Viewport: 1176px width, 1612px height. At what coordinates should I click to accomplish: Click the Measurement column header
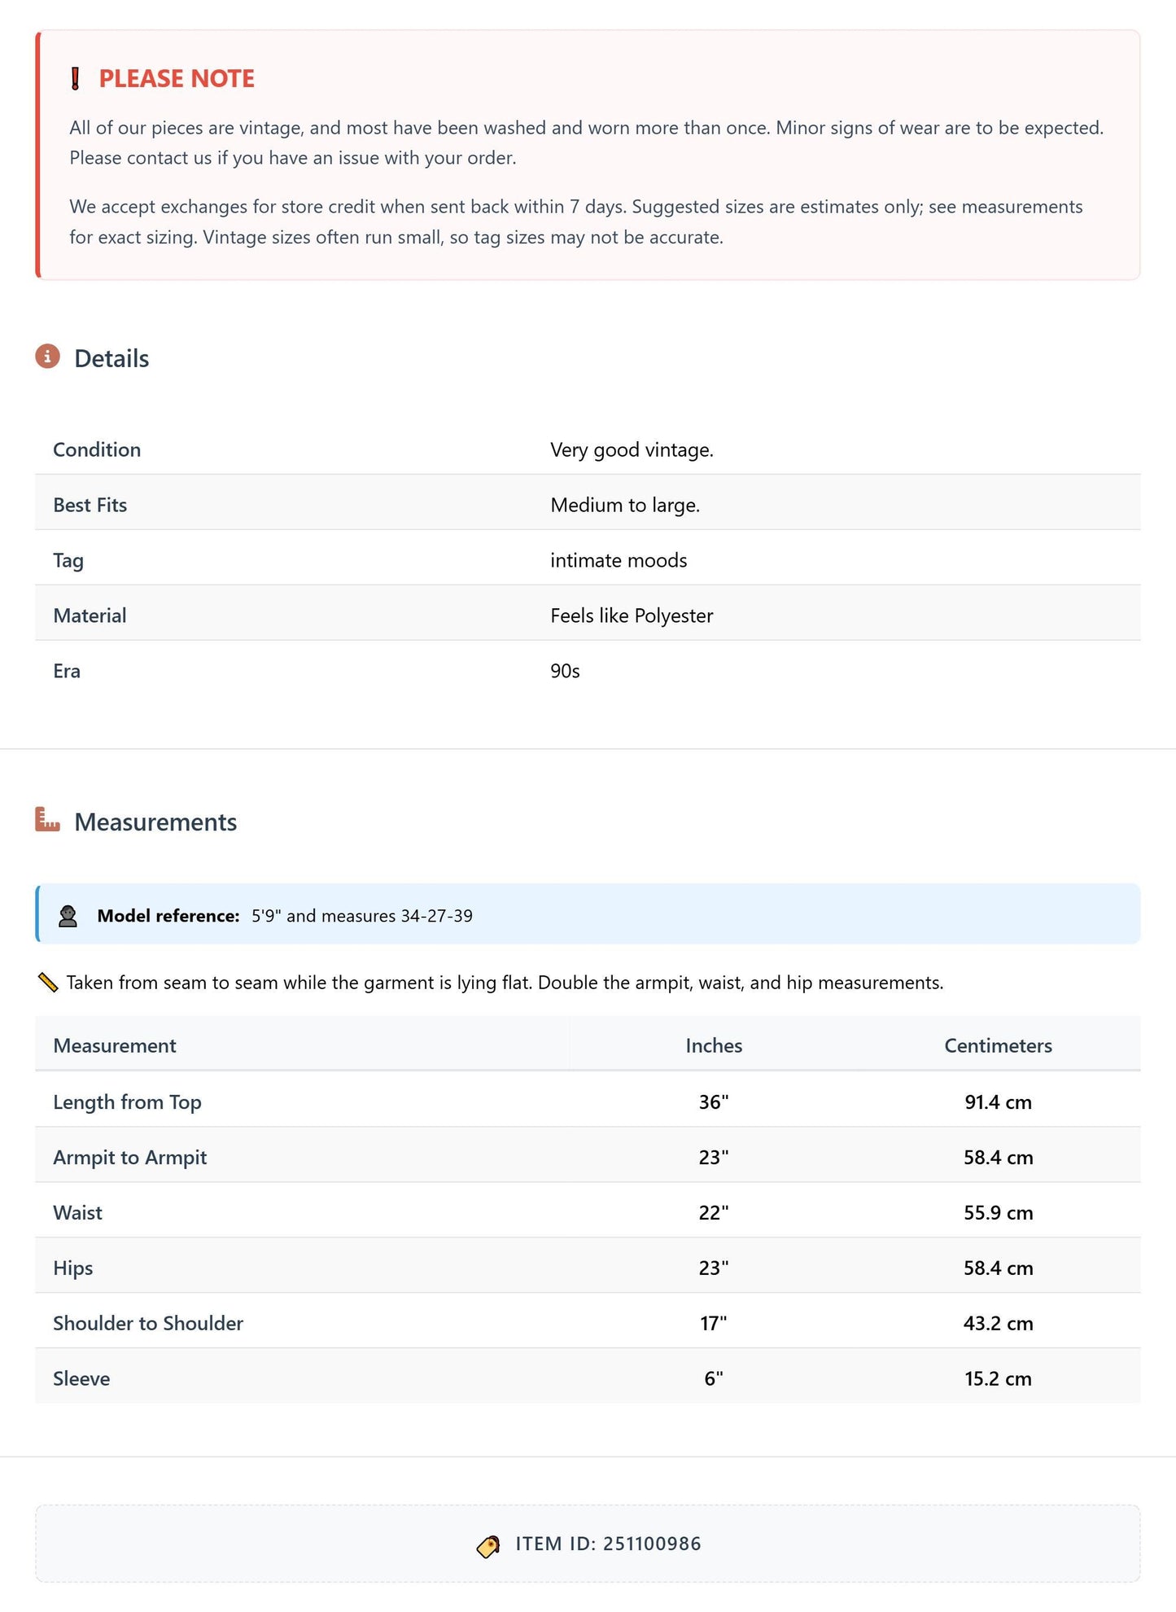[x=115, y=1045]
